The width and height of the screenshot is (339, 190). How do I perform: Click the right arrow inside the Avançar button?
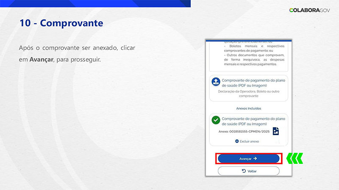click(x=256, y=159)
